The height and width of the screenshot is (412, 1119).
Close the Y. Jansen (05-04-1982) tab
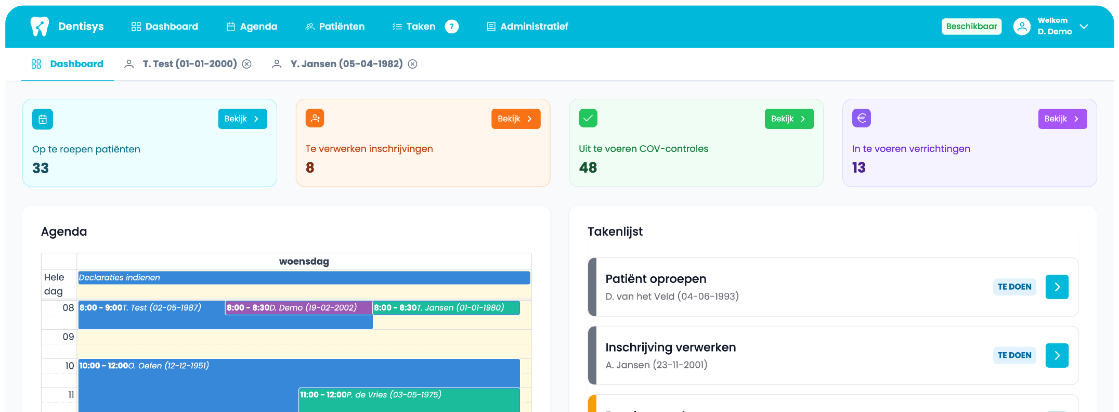pyautogui.click(x=412, y=64)
